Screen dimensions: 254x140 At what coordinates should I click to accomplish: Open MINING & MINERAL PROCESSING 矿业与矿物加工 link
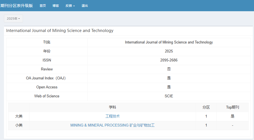point(112,125)
